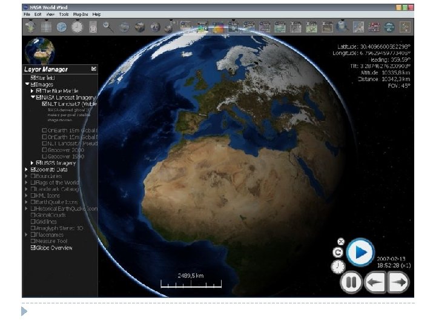Toggle NASA Landsat Imagery checkbox
The image size is (436, 327).
39,97
